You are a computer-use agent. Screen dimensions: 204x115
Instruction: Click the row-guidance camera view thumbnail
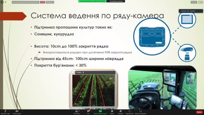93,91
